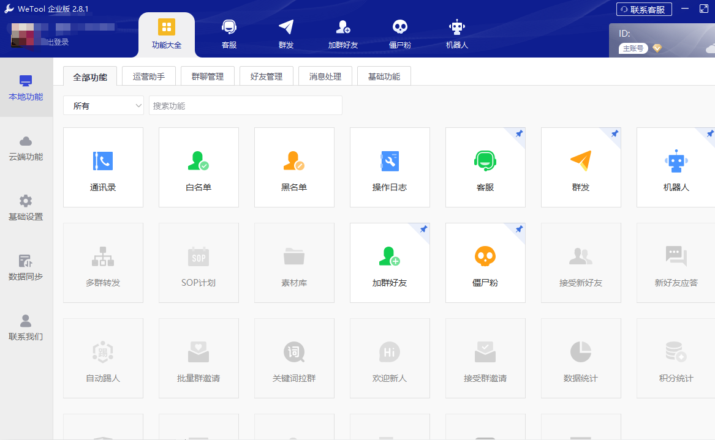Select 僵尸粉 skull icon in top bar

tap(400, 34)
